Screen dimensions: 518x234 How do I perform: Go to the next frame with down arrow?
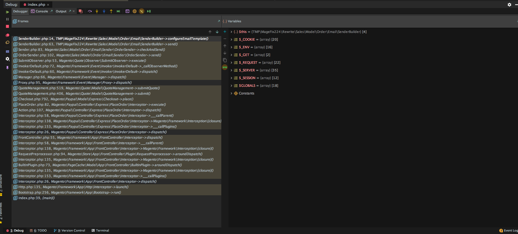tap(217, 32)
